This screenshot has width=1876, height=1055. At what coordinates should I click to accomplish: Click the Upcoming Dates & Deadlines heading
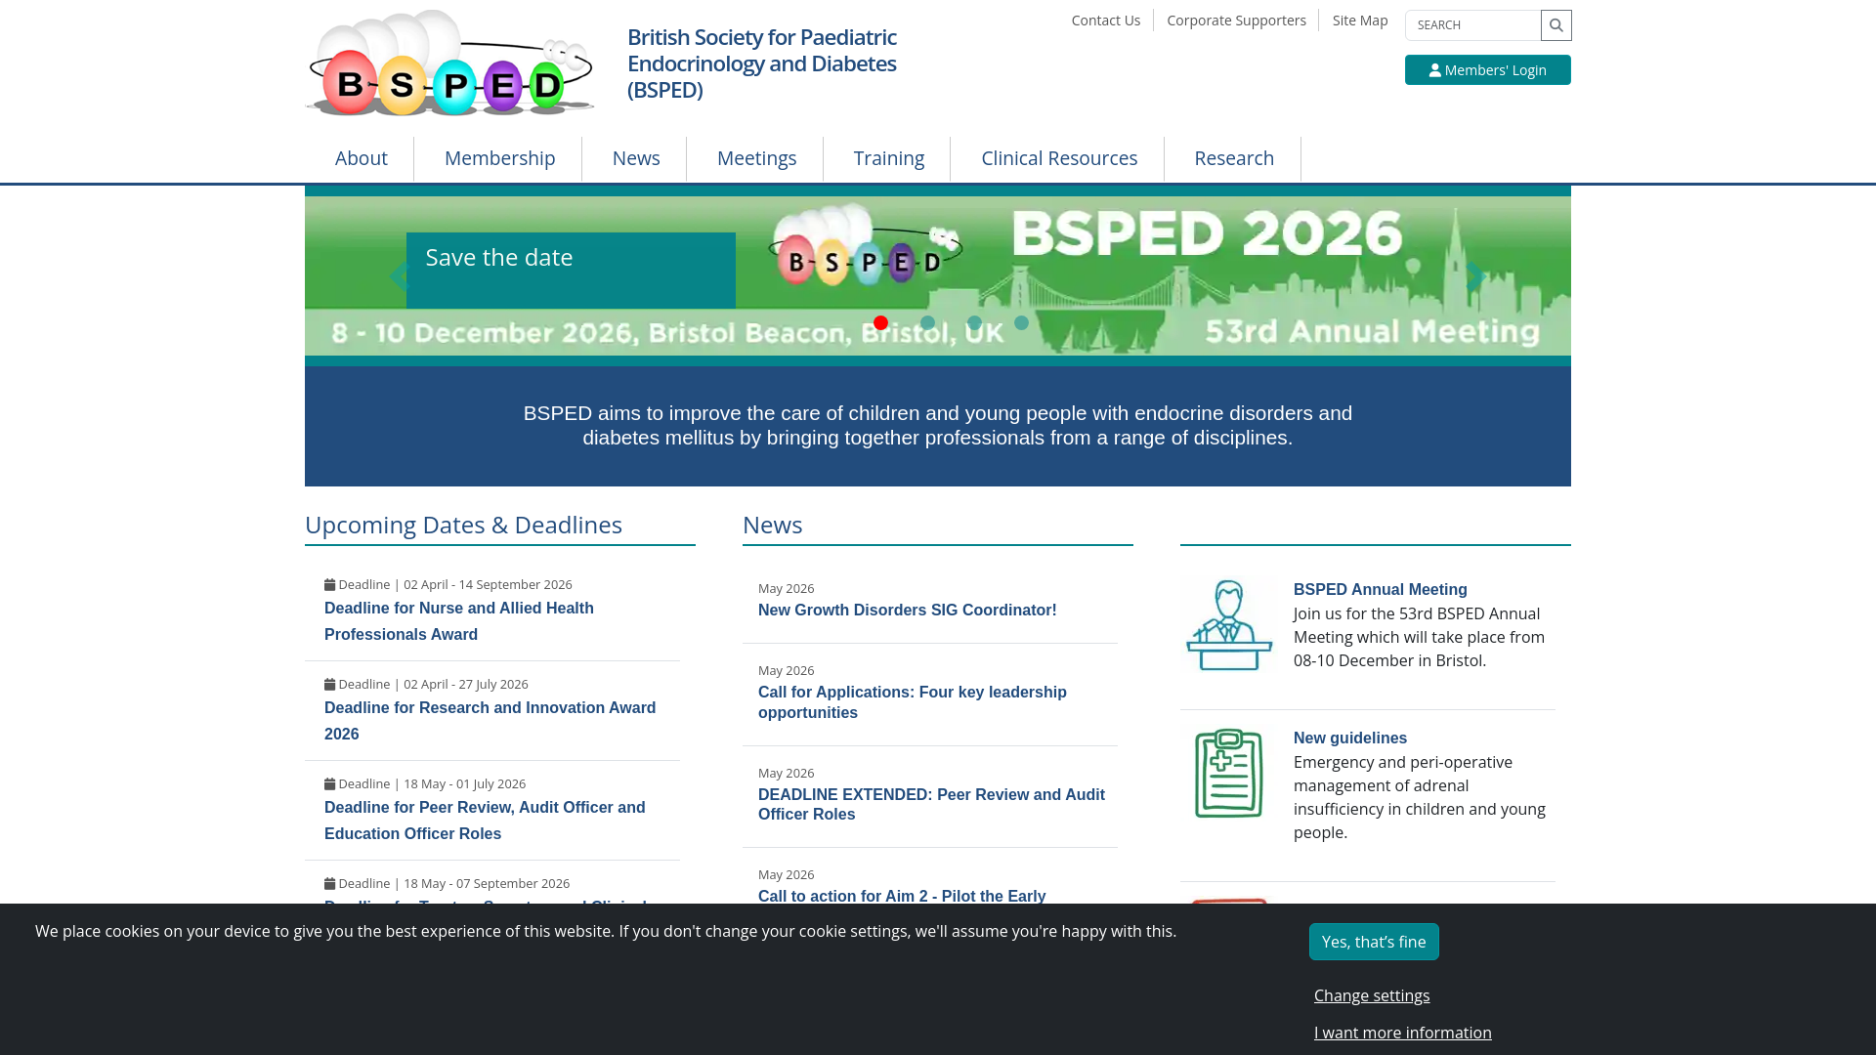point(463,526)
